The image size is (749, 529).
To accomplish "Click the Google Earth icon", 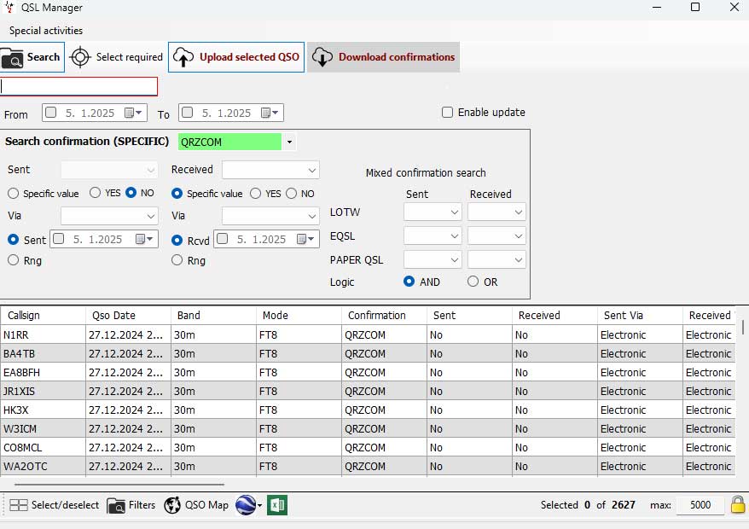I will [x=246, y=505].
